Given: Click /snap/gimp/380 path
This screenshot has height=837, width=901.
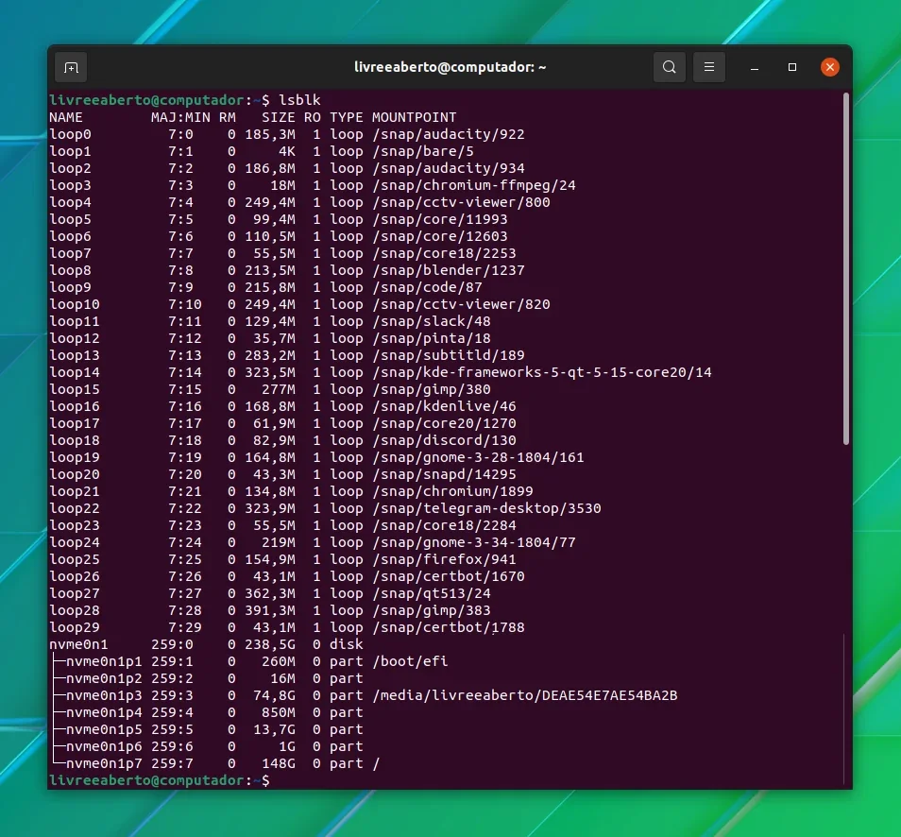Looking at the screenshot, I should pos(432,389).
